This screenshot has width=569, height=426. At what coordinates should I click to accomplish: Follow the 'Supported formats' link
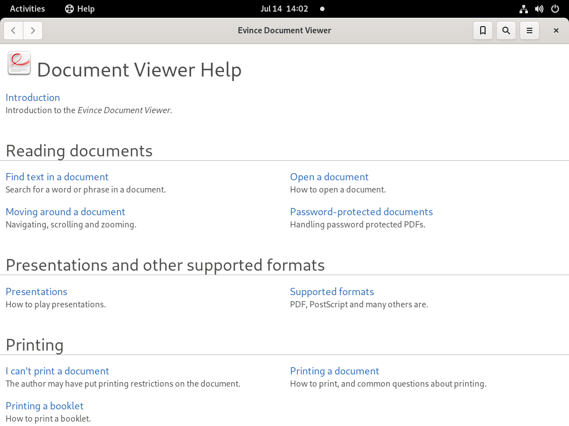(332, 292)
